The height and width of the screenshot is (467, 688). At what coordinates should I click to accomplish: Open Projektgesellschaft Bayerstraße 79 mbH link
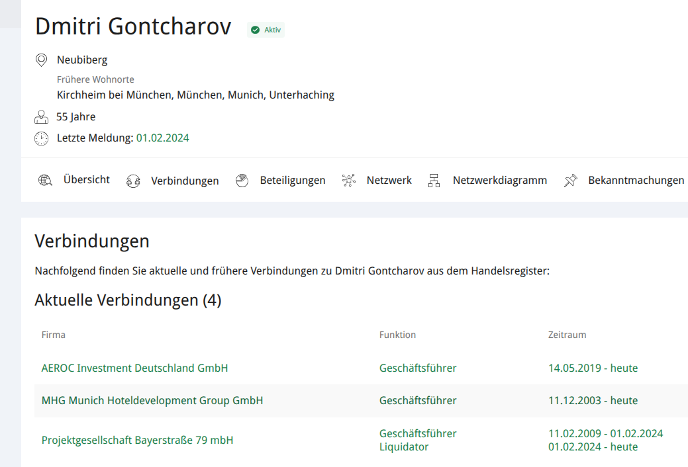pos(137,440)
